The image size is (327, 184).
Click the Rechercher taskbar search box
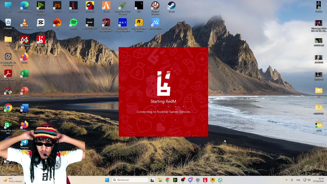(x=130, y=180)
